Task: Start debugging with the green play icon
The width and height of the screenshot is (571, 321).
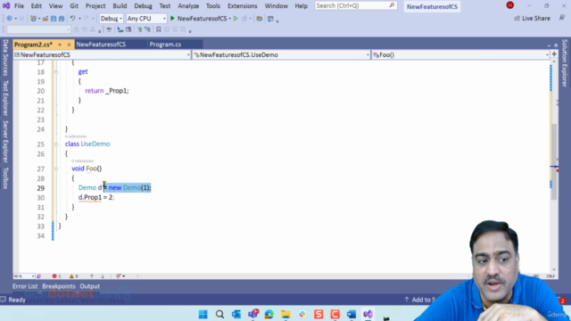Action: pyautogui.click(x=172, y=18)
